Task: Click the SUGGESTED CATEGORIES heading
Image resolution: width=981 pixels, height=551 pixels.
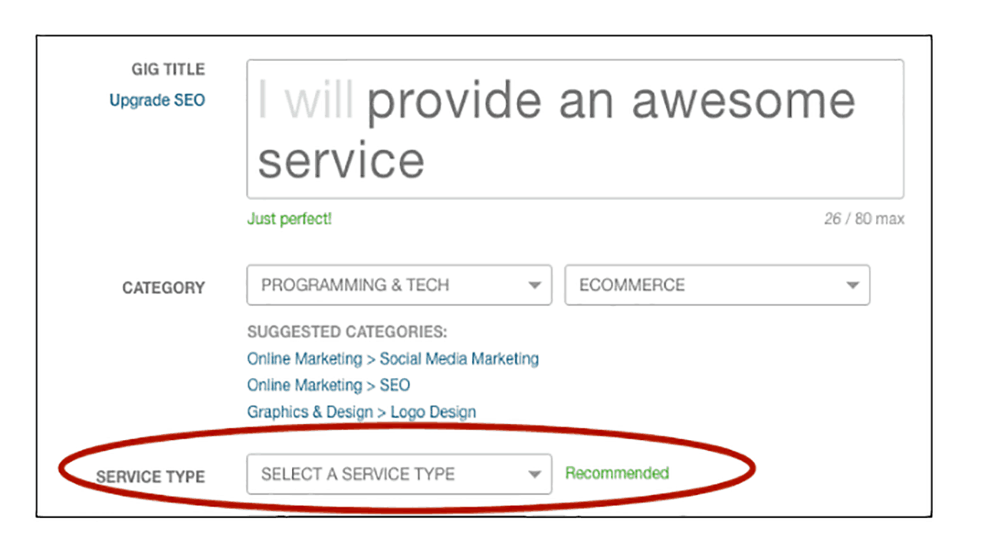Action: [x=346, y=332]
